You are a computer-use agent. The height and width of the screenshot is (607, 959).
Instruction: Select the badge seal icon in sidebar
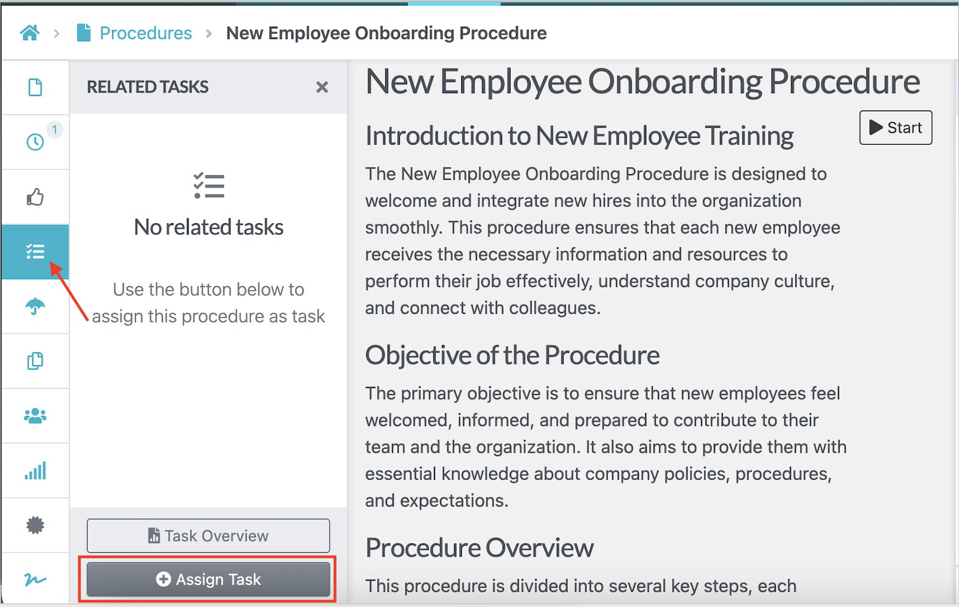(x=35, y=525)
